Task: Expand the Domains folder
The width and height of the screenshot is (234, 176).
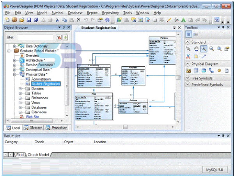Action: tap(20, 89)
